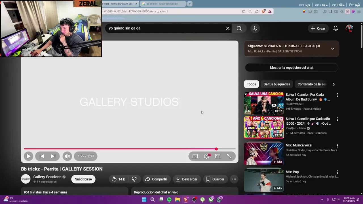
Task: Open the Mix: Pop thumbnail
Action: (264, 180)
